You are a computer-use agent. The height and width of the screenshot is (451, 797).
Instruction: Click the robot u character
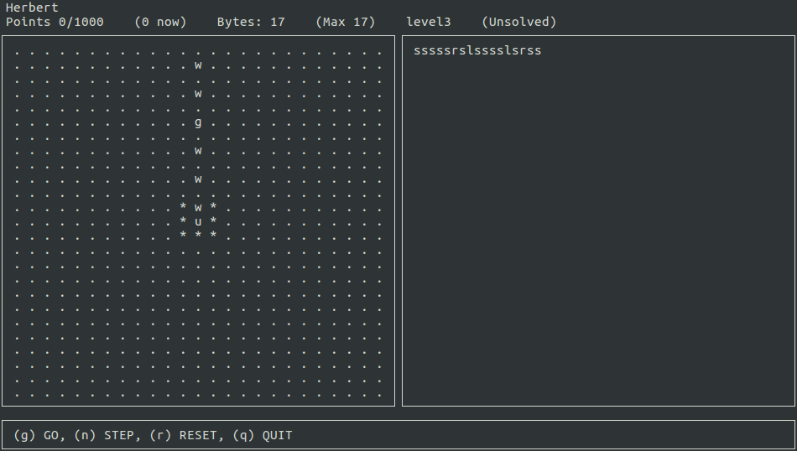[x=198, y=221]
